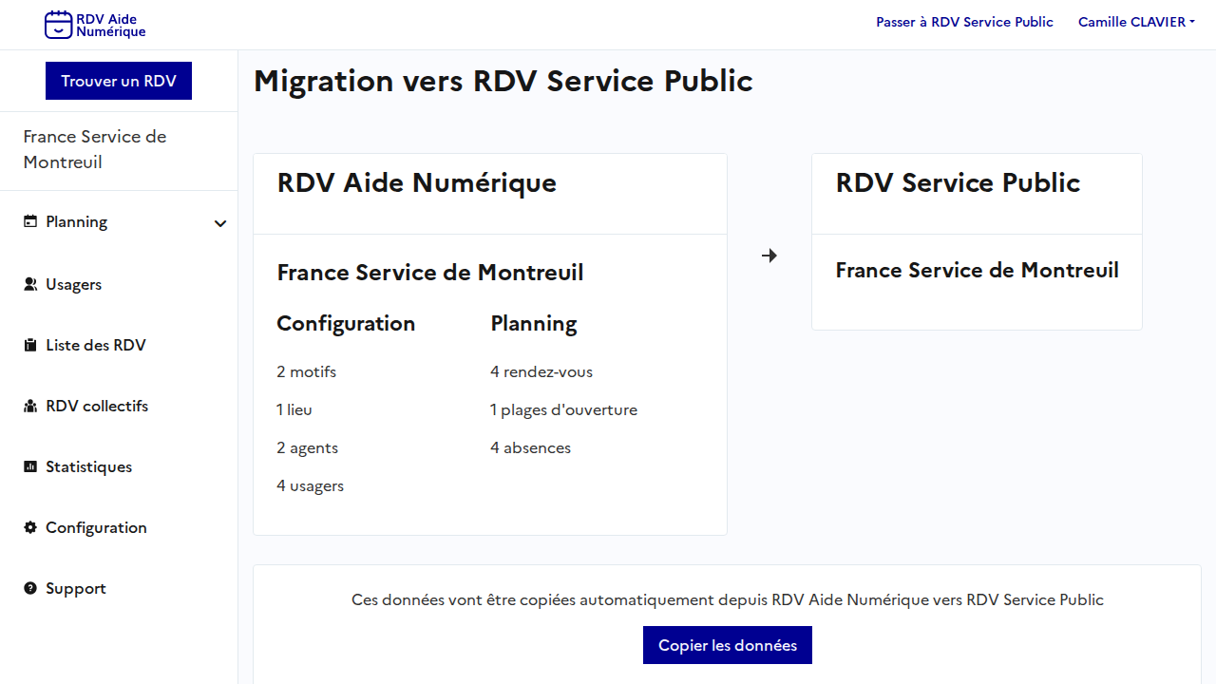Follow the Passer à RDV Service Public link

point(964,22)
